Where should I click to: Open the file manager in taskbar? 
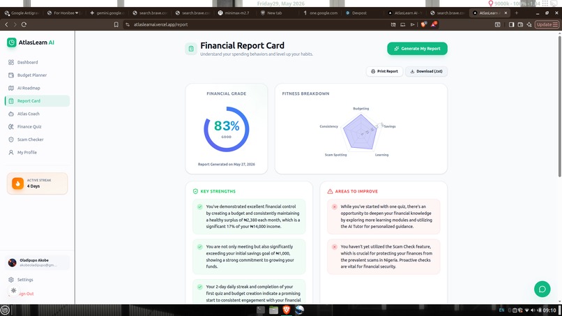coord(273,310)
